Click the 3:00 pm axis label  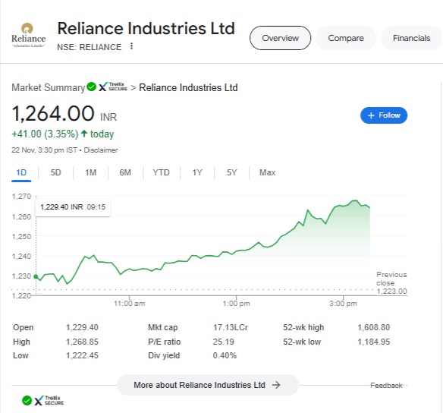(x=343, y=304)
